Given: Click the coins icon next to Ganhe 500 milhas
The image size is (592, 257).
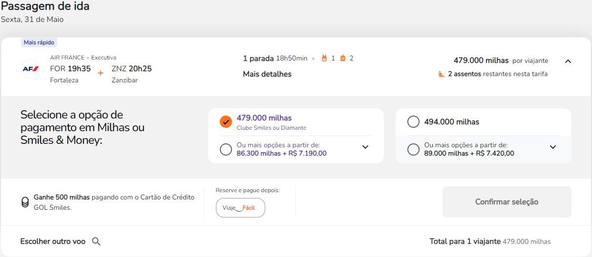Looking at the screenshot, I should [25, 202].
